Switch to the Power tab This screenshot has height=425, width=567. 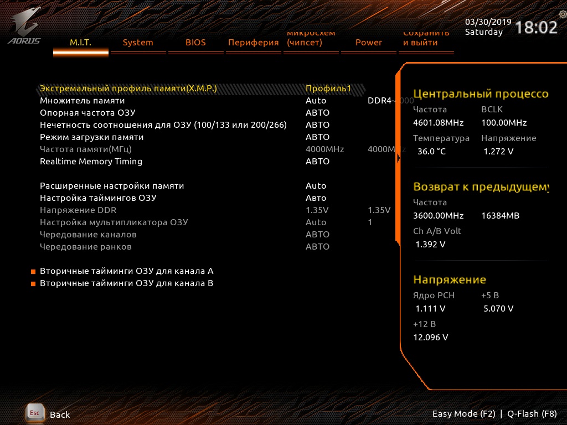click(x=368, y=43)
